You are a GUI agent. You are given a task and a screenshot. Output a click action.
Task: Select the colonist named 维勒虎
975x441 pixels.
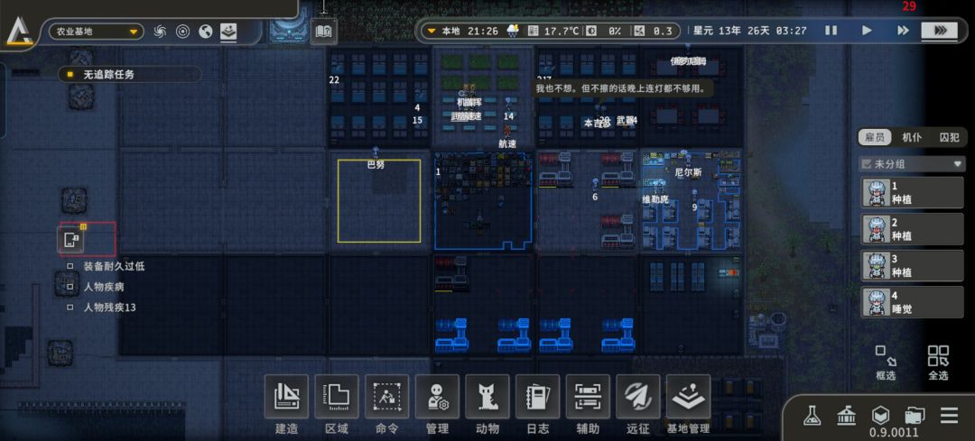(x=655, y=199)
